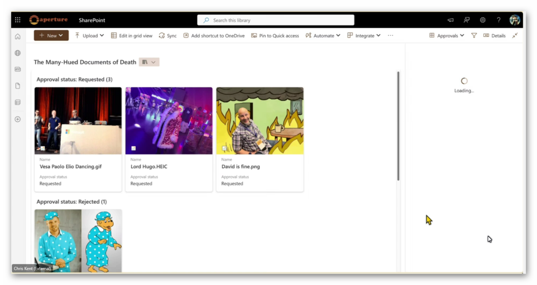Click the Create plus icon in sidebar
Viewport: 537px width, 285px height.
pos(17,119)
